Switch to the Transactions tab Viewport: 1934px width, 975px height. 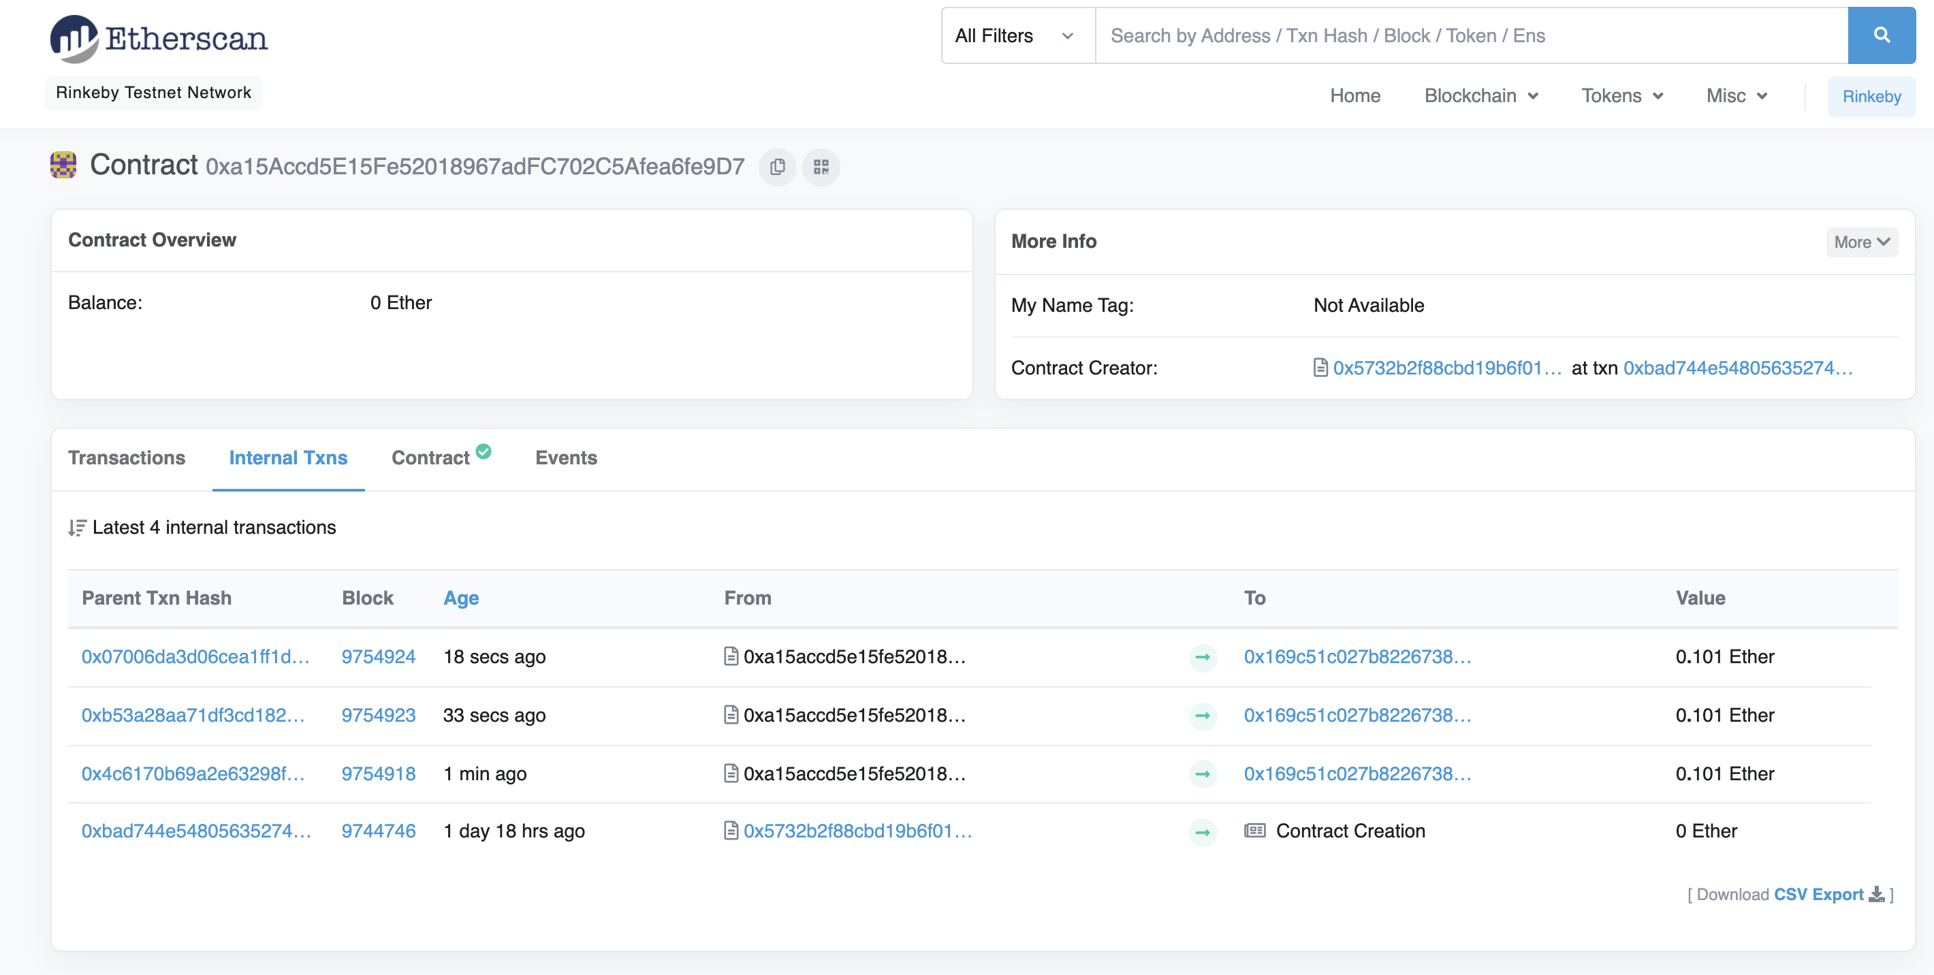(x=126, y=458)
